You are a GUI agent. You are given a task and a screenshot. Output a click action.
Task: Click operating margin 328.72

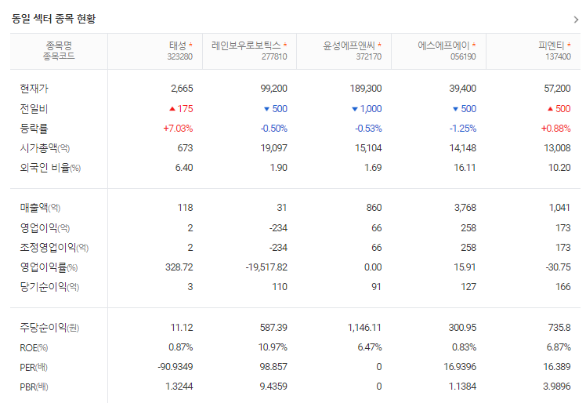179,267
